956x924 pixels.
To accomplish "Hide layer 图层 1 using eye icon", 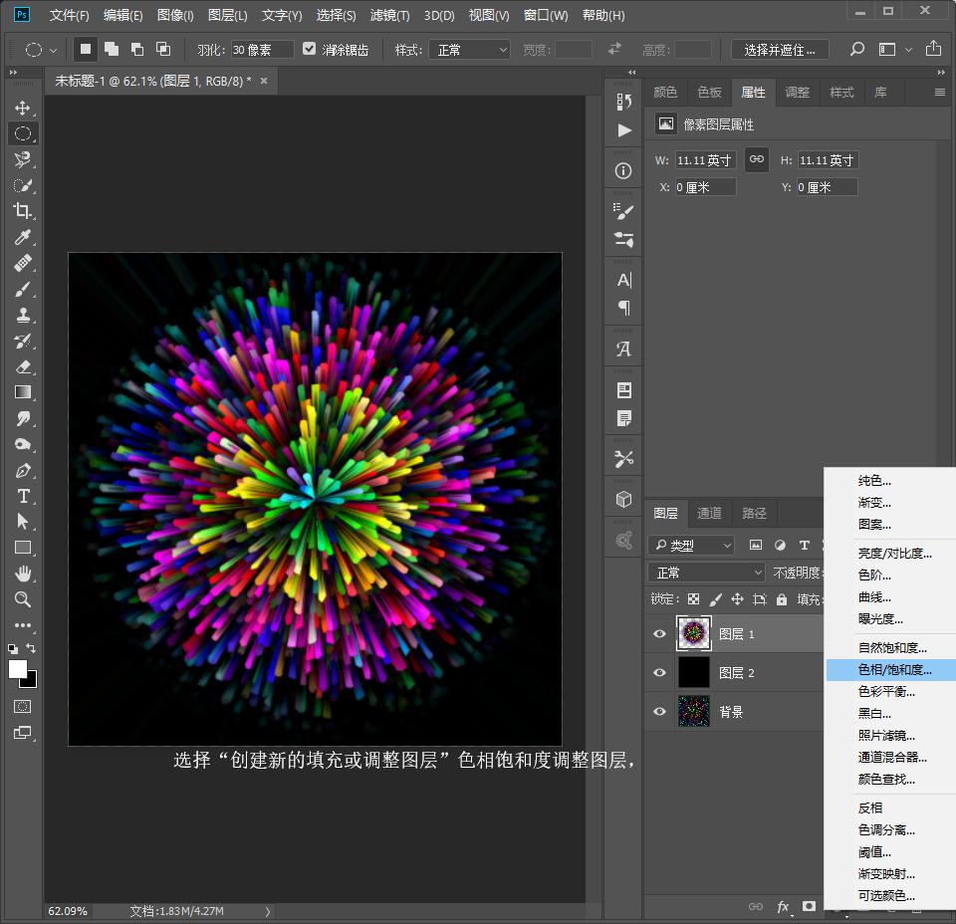I will pyautogui.click(x=659, y=634).
